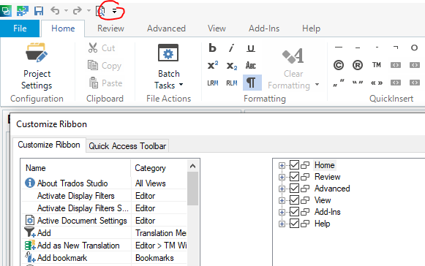This screenshot has height=266, width=425.
Task: Apply superscript formatting
Action: tap(212, 65)
